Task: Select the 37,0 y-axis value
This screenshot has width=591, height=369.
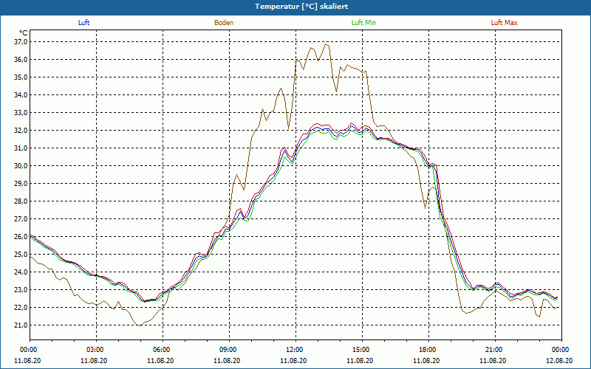Action: (21, 42)
